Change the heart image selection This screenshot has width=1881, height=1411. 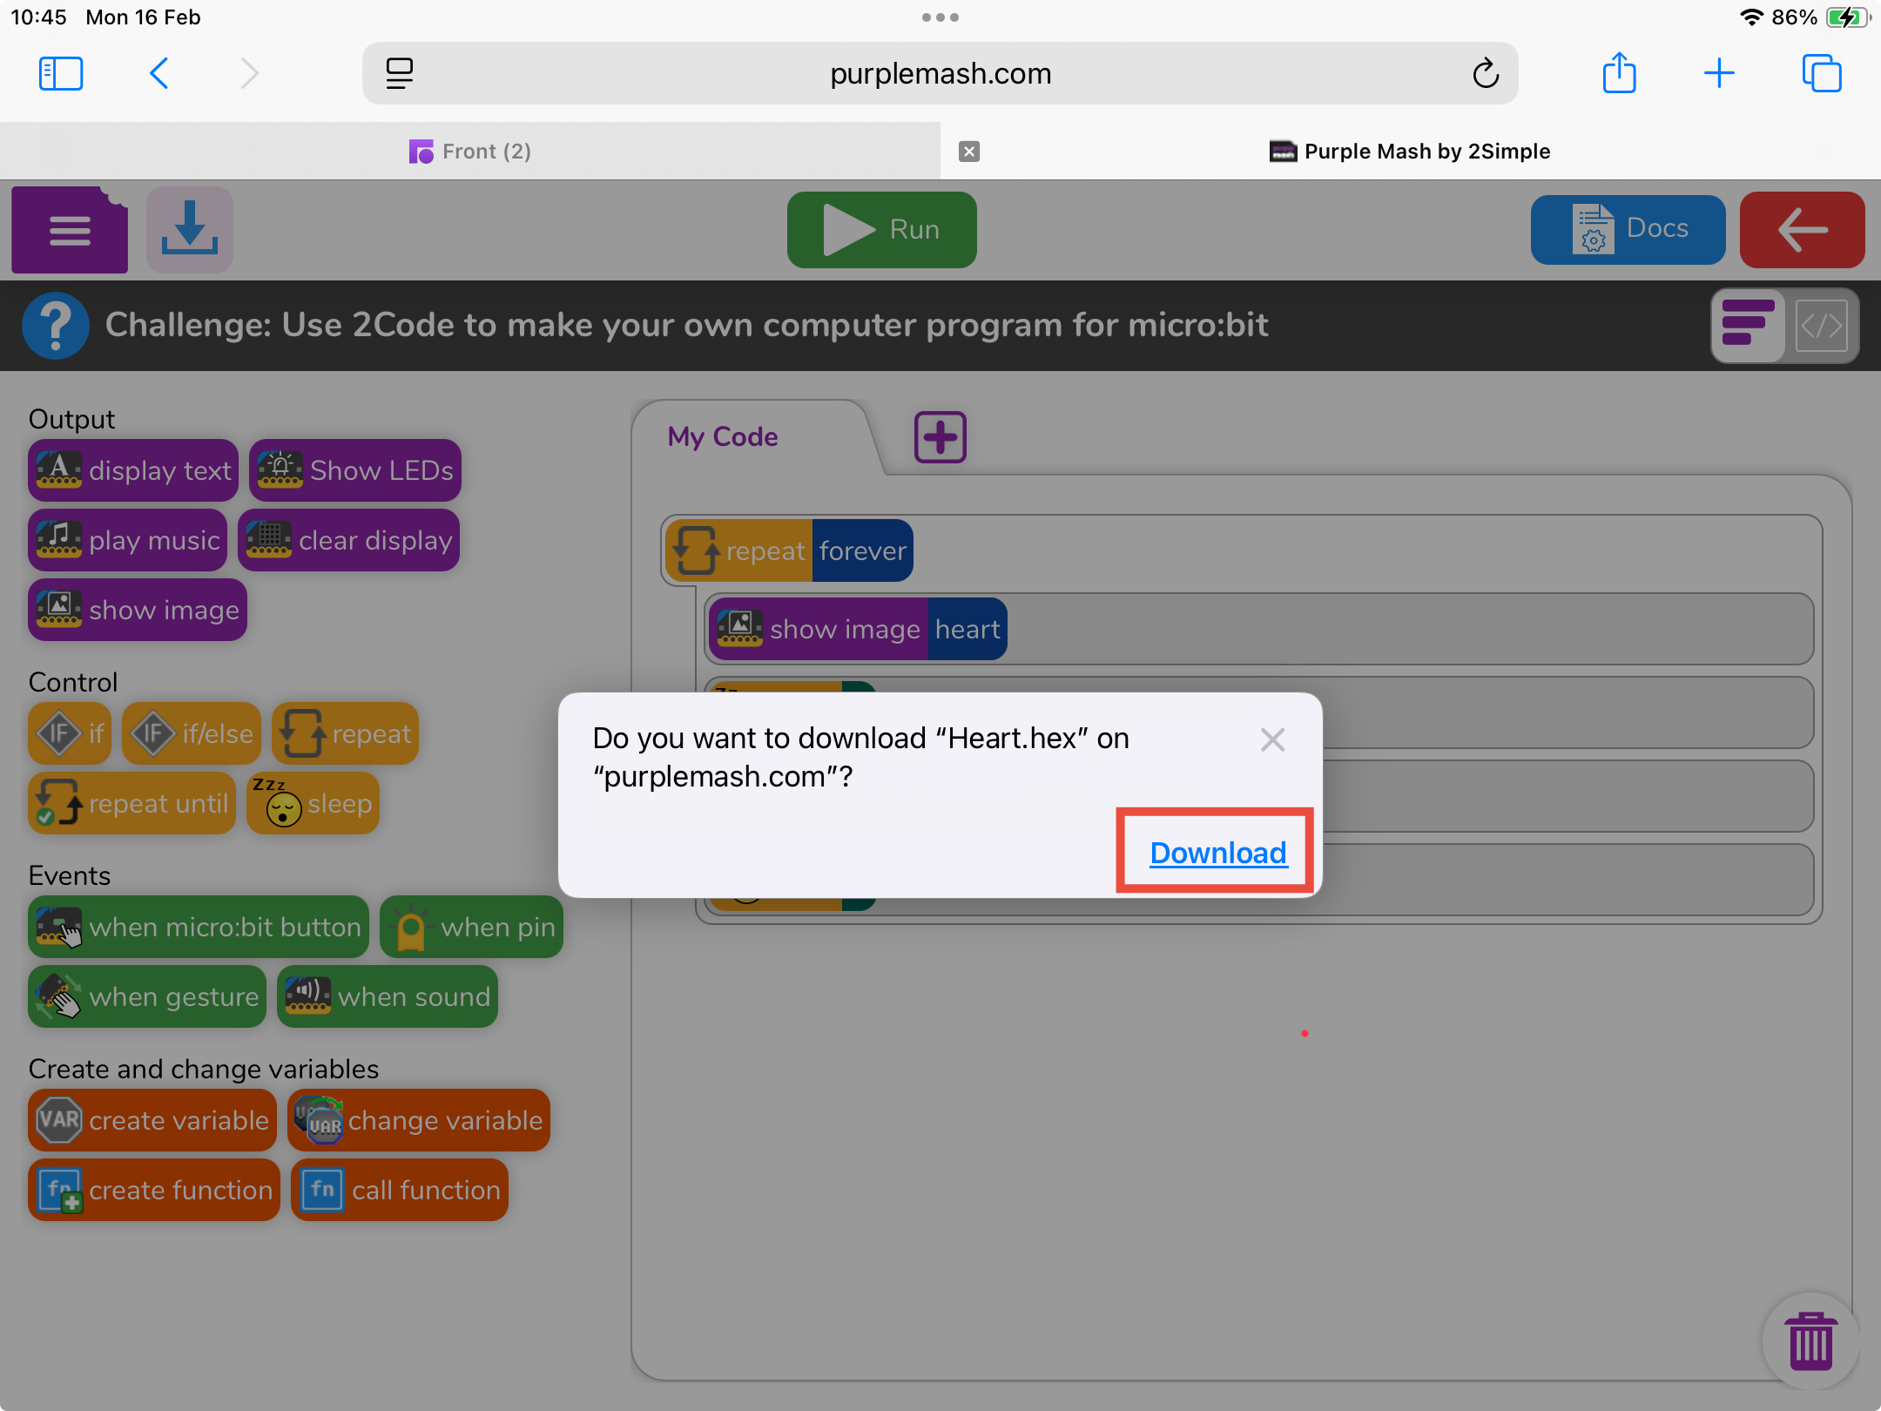click(967, 630)
